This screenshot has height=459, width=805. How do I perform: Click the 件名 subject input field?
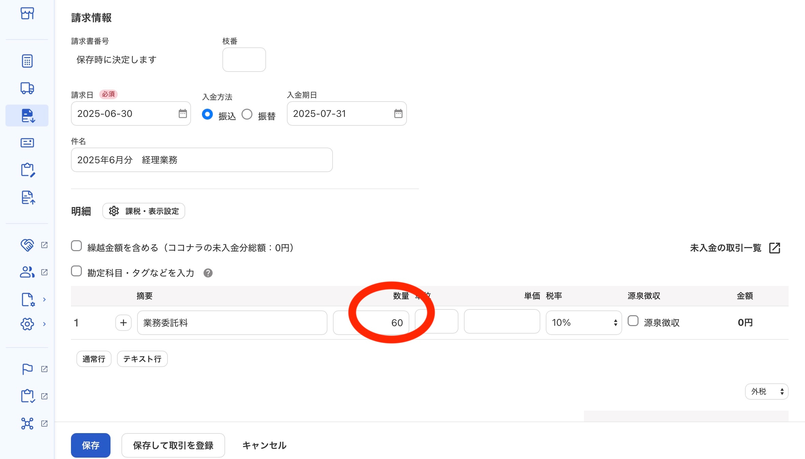[x=202, y=160]
